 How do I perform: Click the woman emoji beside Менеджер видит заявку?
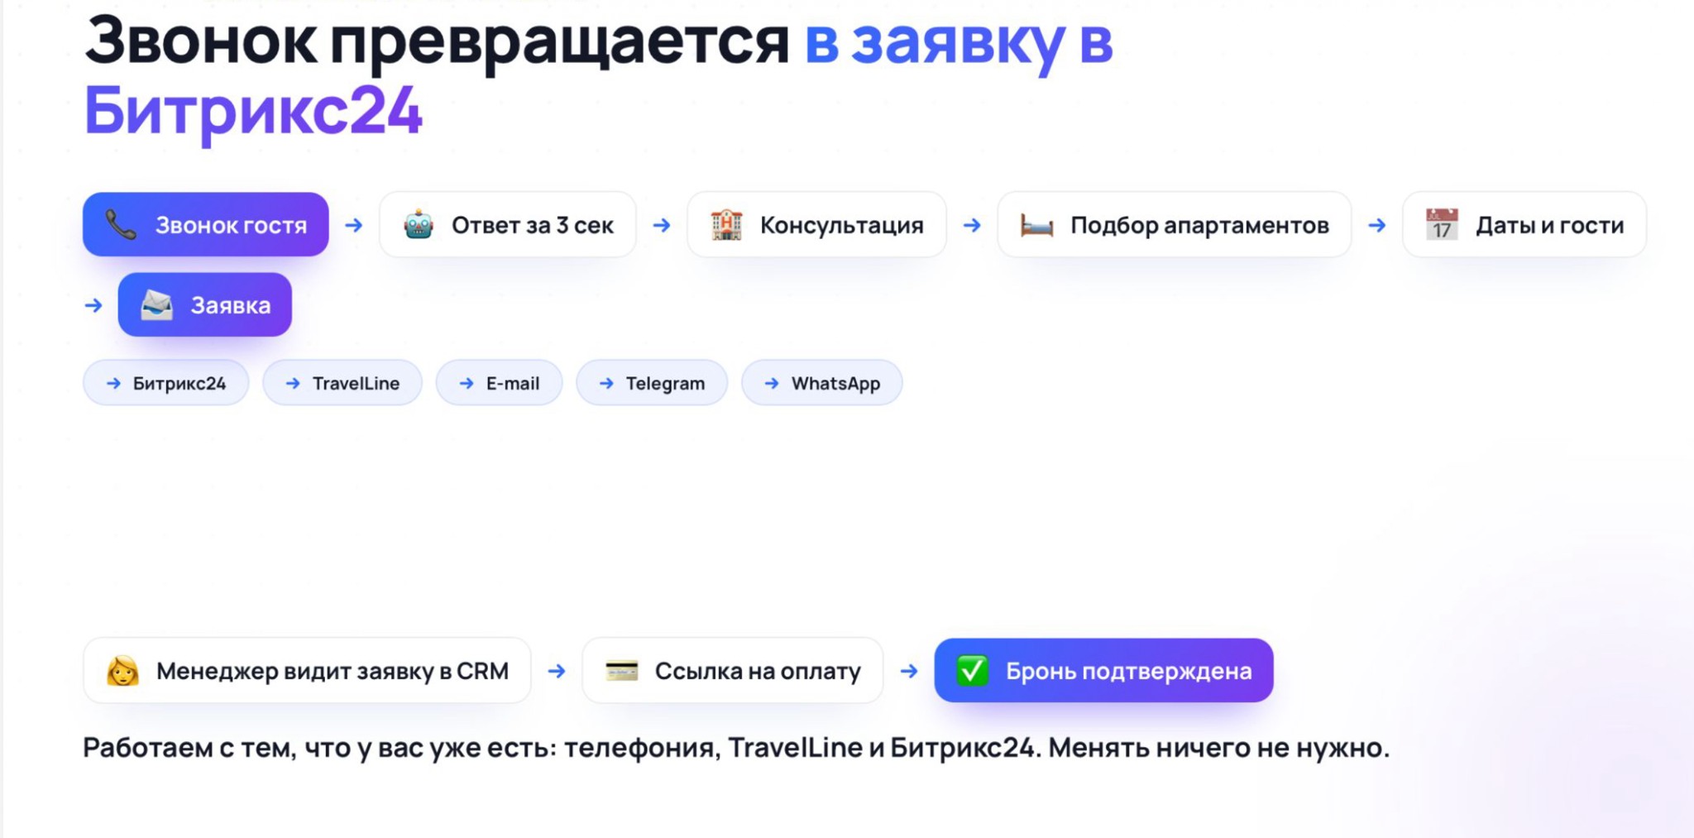[x=122, y=671]
